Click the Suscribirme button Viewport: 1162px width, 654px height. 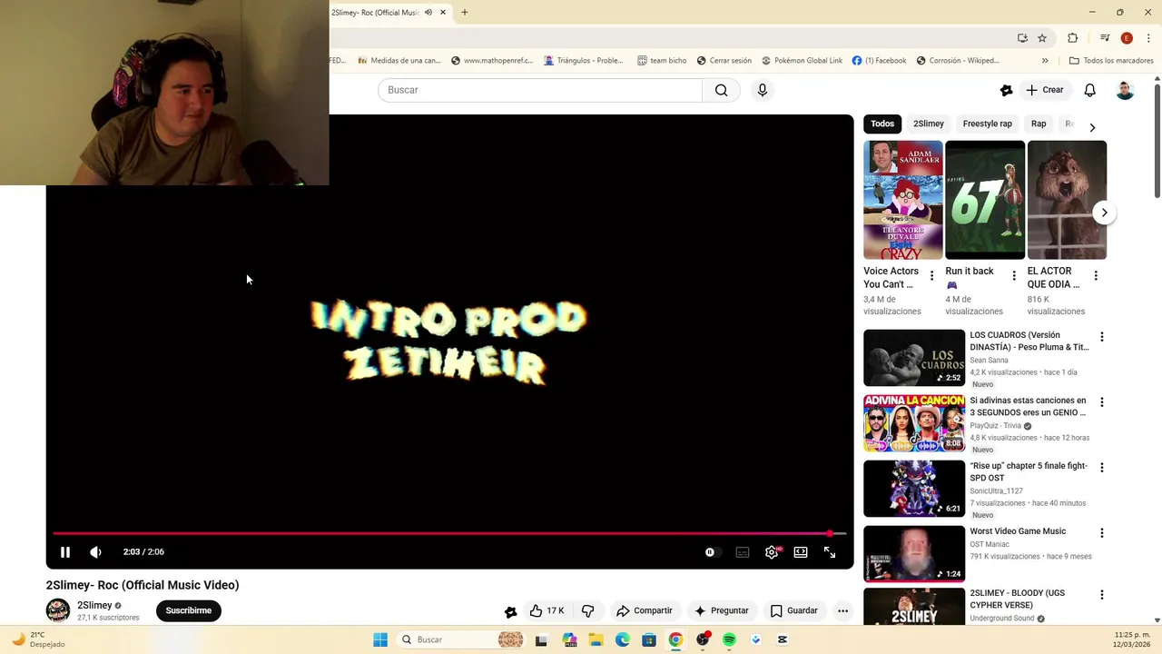coord(189,610)
